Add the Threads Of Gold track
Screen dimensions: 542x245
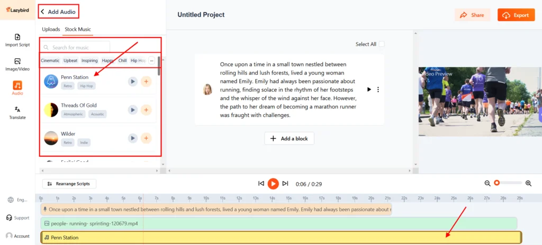(x=146, y=110)
